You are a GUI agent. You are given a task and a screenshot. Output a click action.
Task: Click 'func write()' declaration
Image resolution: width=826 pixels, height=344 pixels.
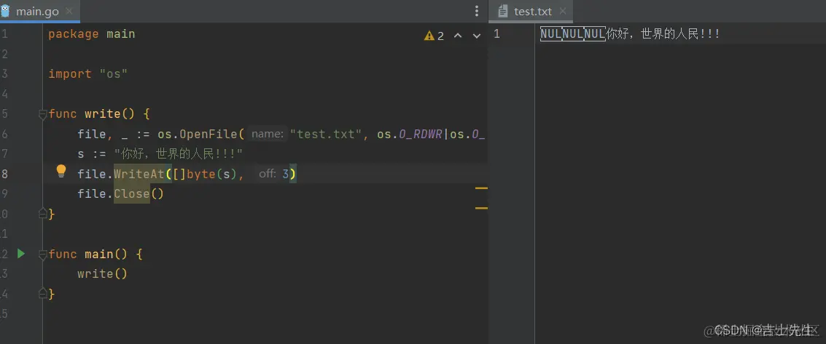92,114
